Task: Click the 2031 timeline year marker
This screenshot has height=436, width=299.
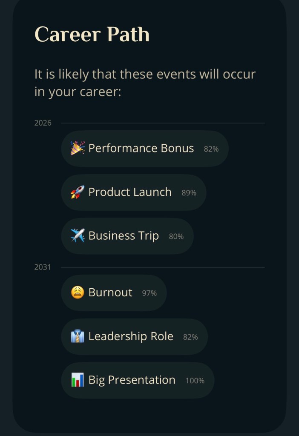Action: 43,267
